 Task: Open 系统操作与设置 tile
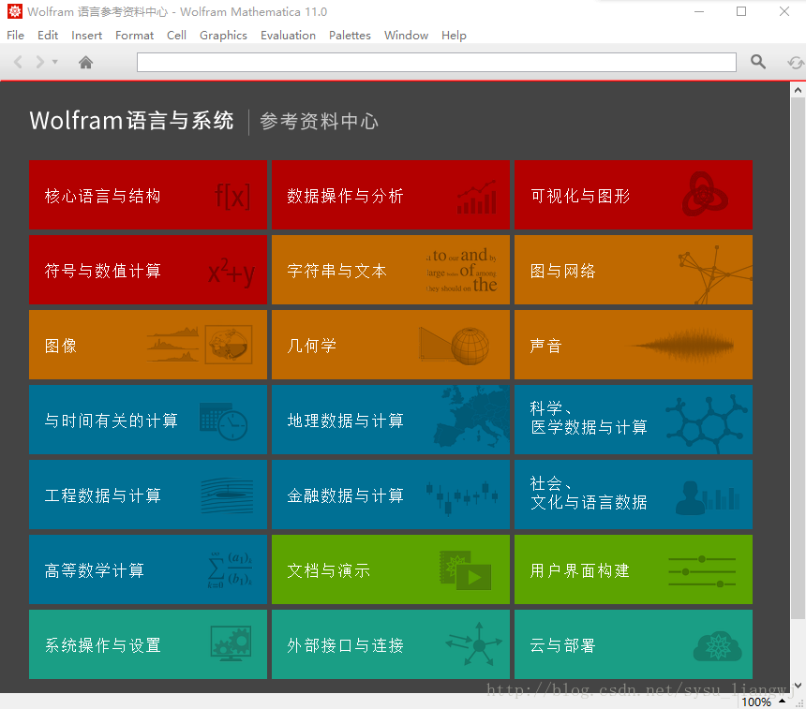(148, 644)
